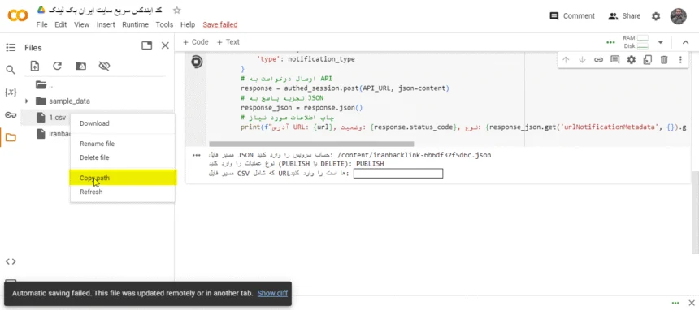The height and width of the screenshot is (310, 699).
Task: Add a new Code cell
Action: click(195, 42)
